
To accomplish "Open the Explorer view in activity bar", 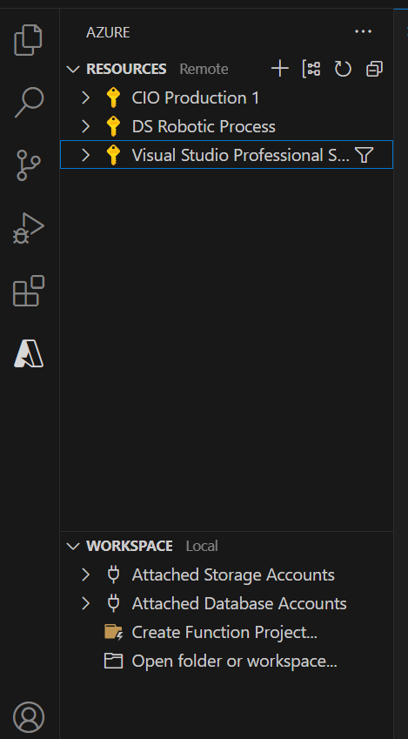I will (x=28, y=41).
